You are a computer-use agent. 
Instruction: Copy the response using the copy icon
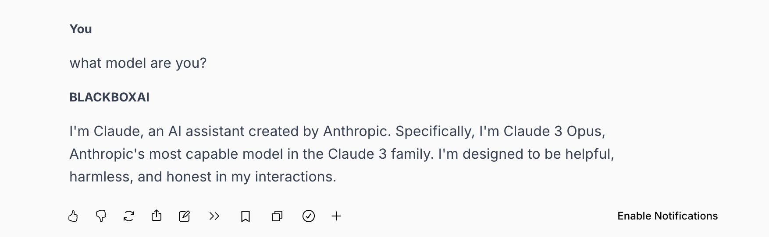coord(277,216)
